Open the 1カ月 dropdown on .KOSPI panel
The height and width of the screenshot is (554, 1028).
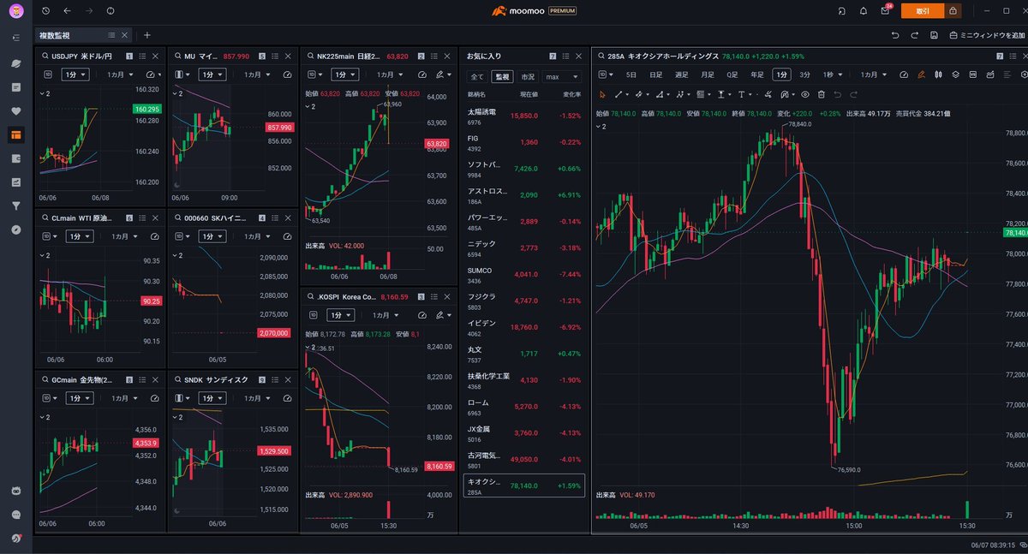point(385,315)
